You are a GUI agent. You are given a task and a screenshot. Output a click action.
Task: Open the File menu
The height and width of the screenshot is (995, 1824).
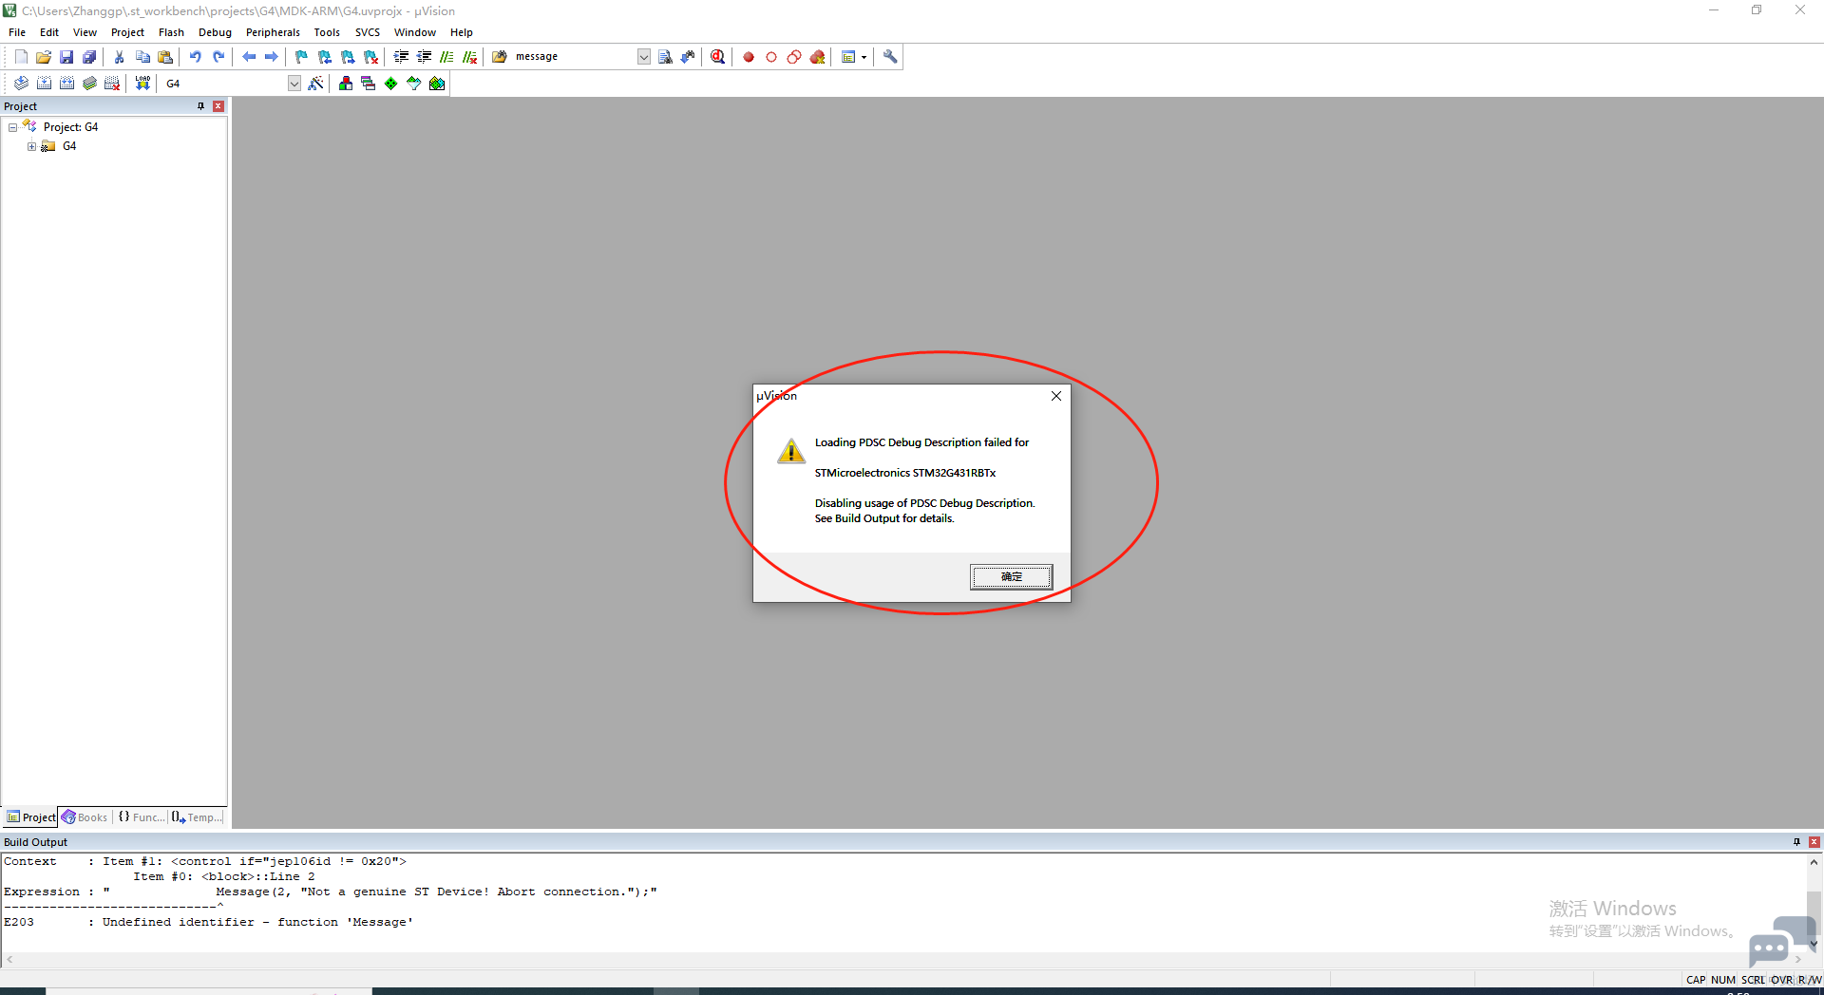[17, 32]
